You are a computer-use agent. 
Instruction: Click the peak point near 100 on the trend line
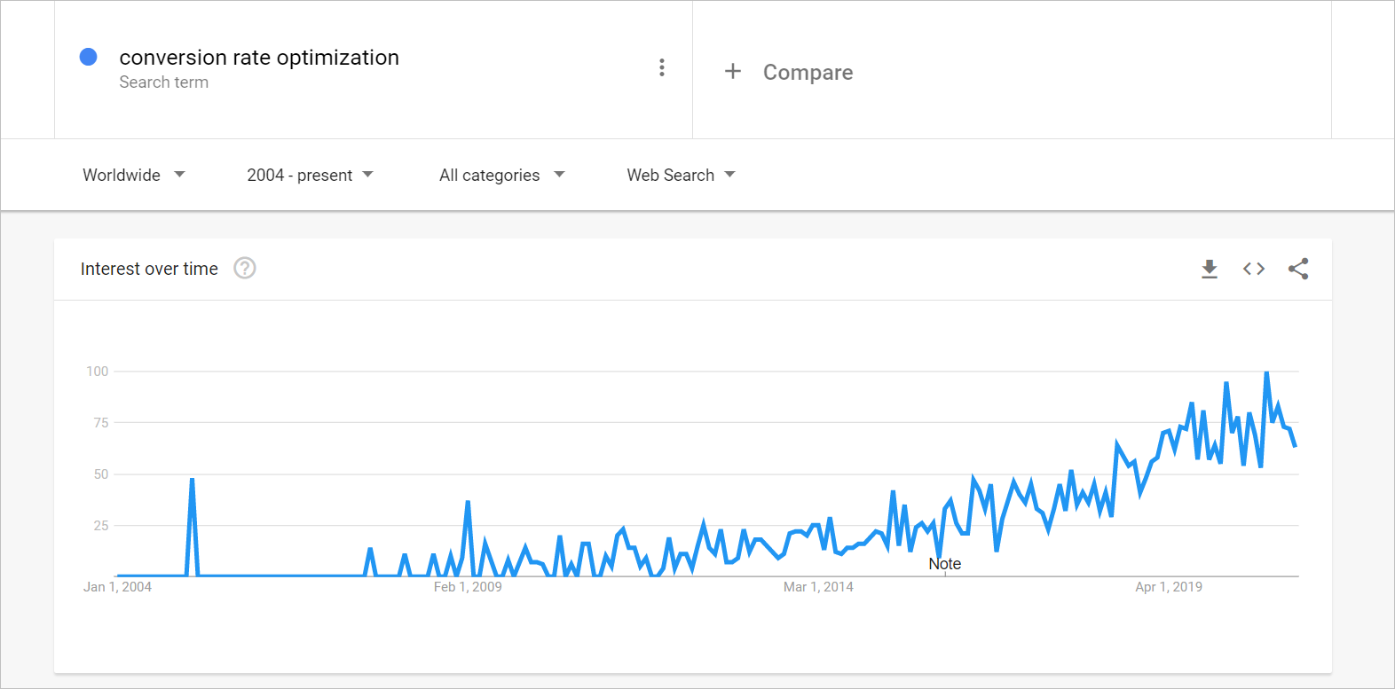coord(1266,372)
